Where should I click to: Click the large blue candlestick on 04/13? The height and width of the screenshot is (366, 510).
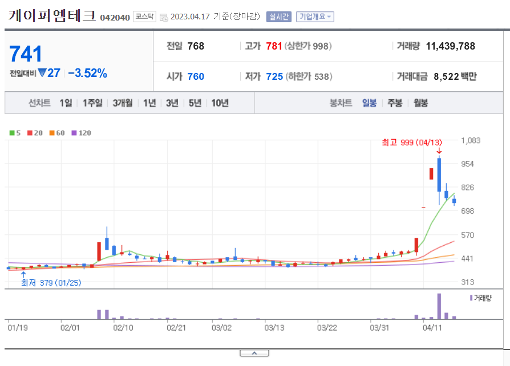439,174
